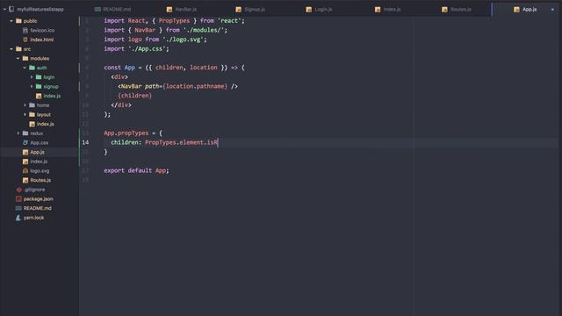Click the App.js file icon in tree
562x316 pixels.
coord(25,152)
